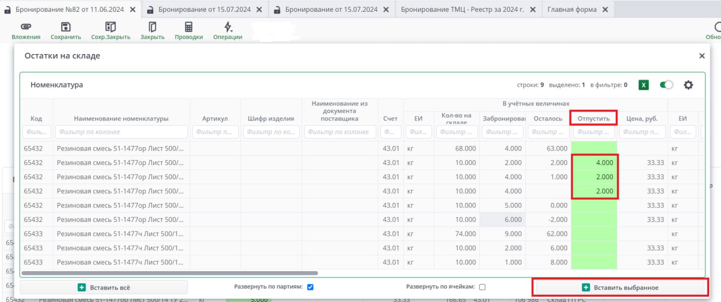Toggle the green switch near Excel icon
Screen dimensions: 721x302
pos(666,85)
